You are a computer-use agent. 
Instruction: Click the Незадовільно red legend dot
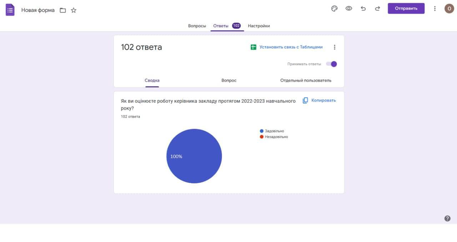point(262,137)
